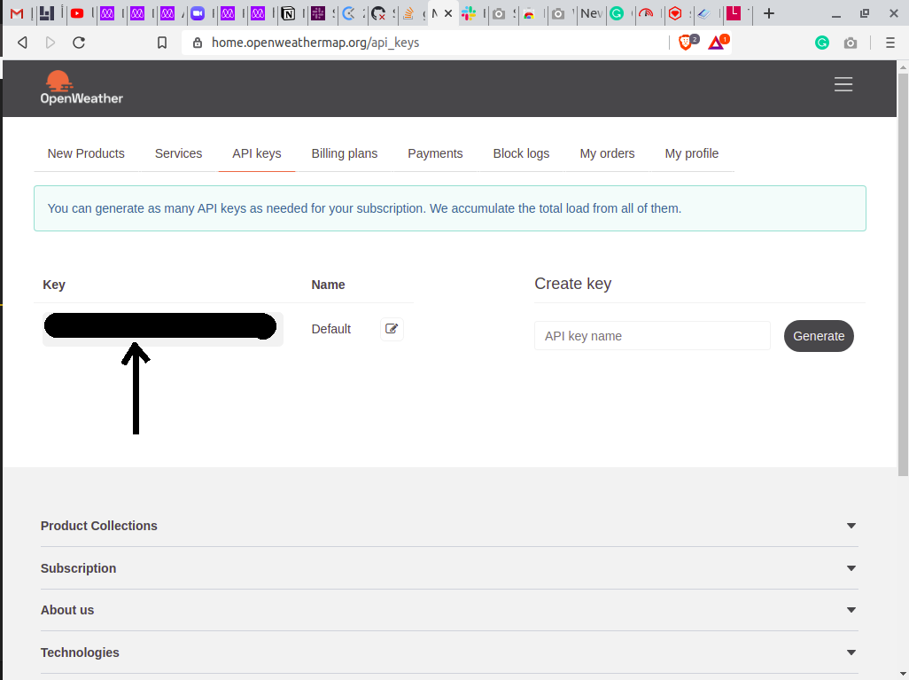Switch to the YouTube browser tab

pos(77,13)
